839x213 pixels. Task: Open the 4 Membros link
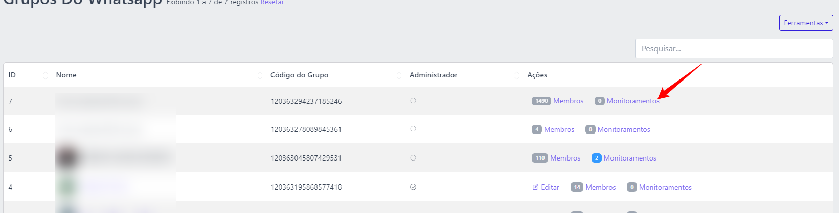pos(553,129)
